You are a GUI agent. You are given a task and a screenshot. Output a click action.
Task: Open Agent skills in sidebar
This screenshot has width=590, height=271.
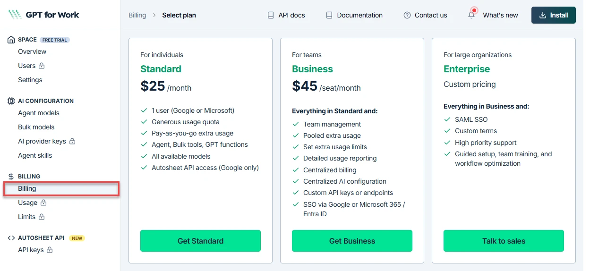(35, 155)
